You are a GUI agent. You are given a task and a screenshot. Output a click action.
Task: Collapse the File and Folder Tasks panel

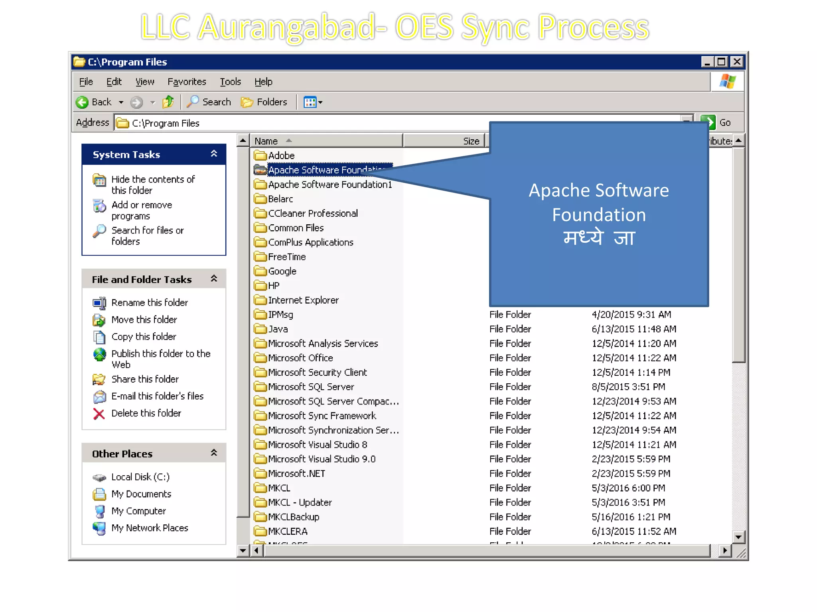(x=214, y=279)
